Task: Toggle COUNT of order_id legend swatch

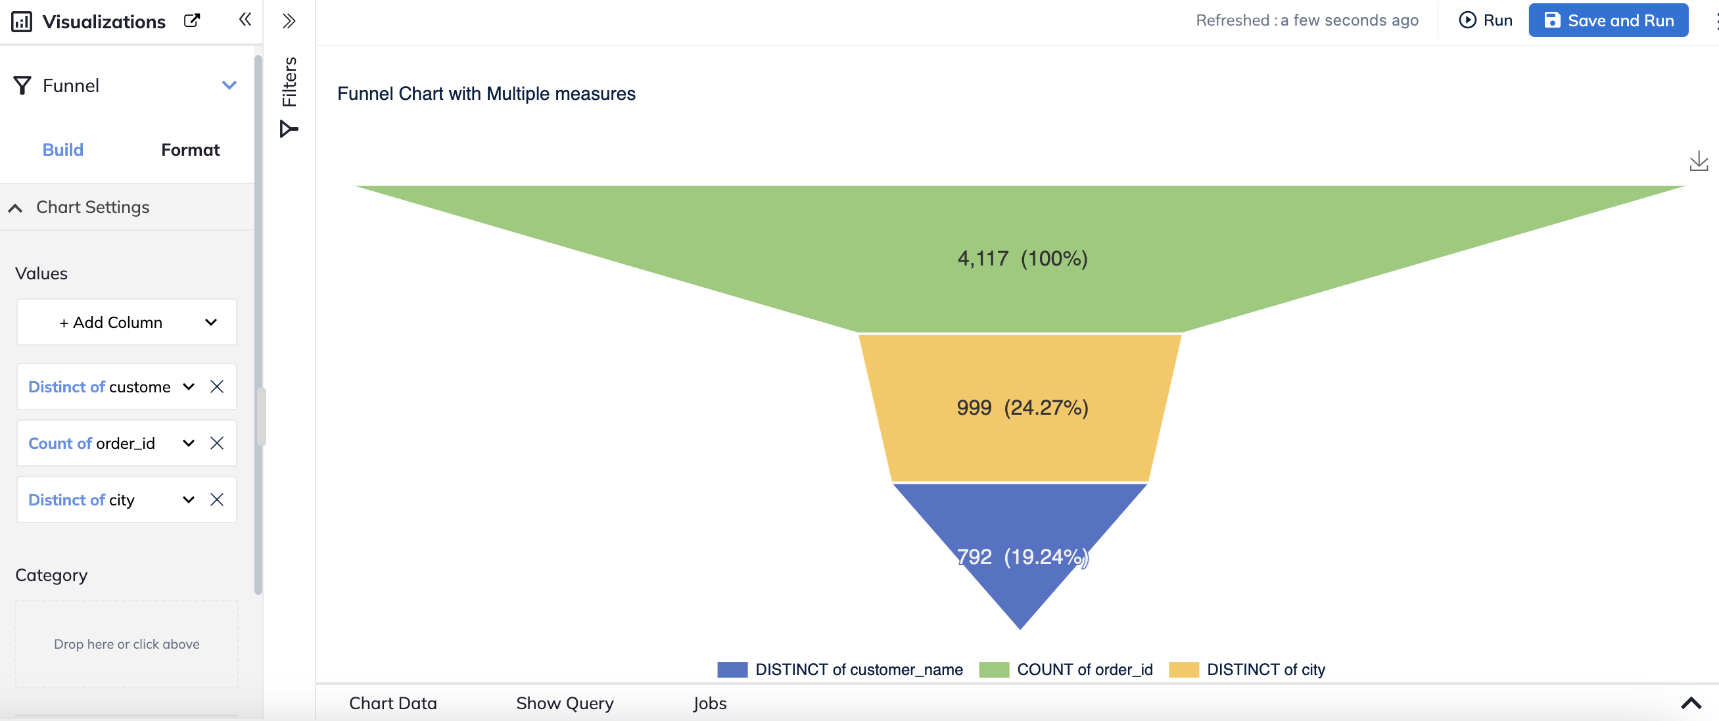Action: [994, 670]
